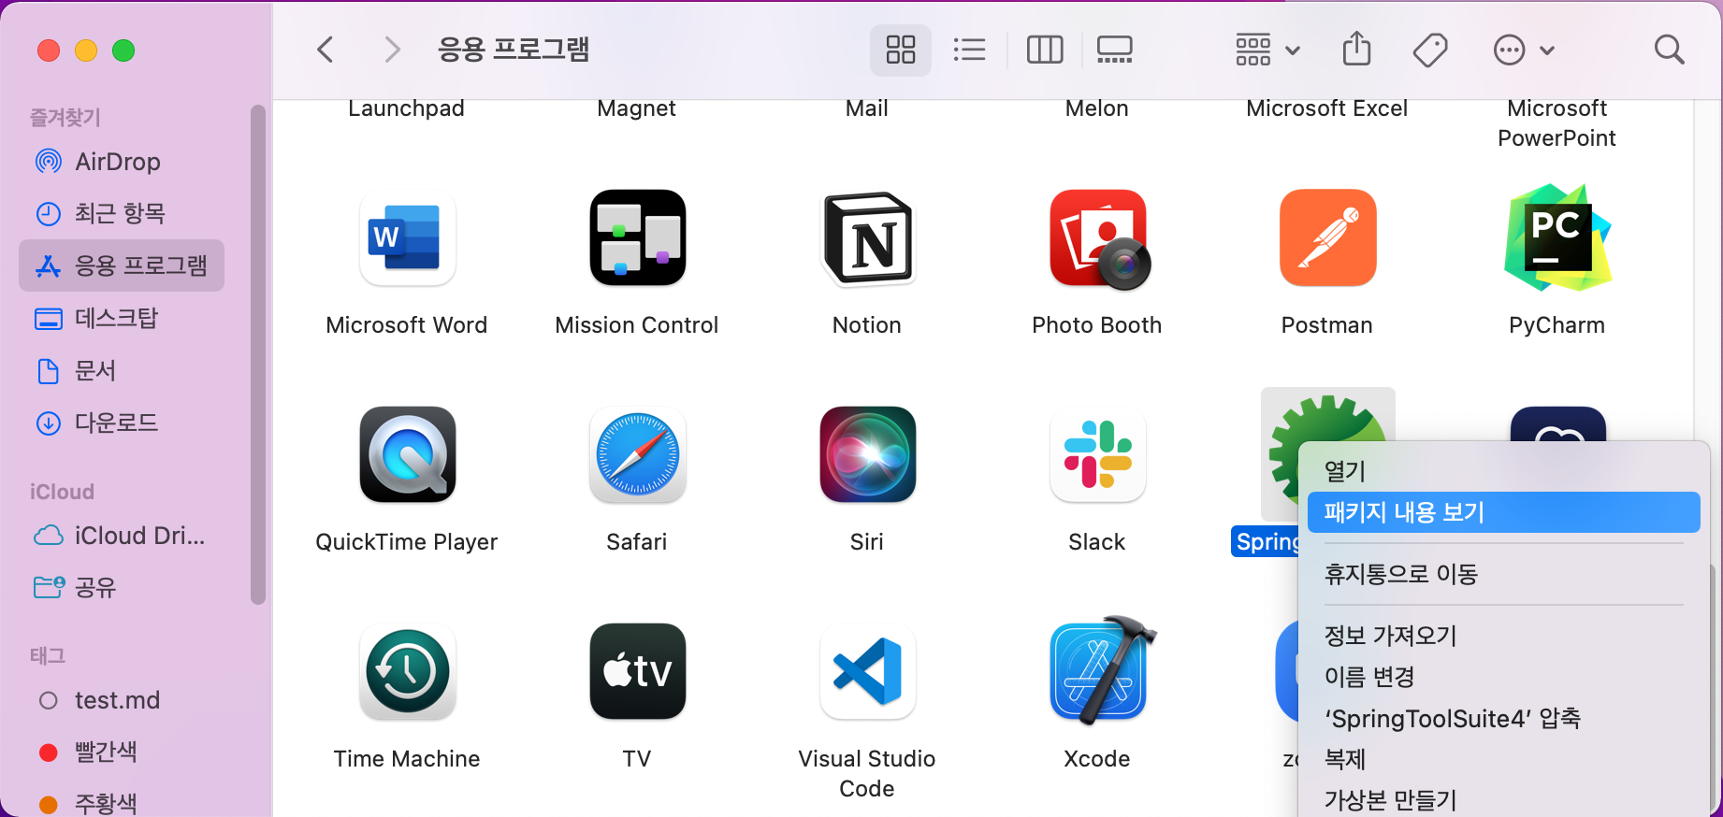Screen dimensions: 1723x817
Task: Select the PyCharm app icon
Action: pyautogui.click(x=1557, y=237)
